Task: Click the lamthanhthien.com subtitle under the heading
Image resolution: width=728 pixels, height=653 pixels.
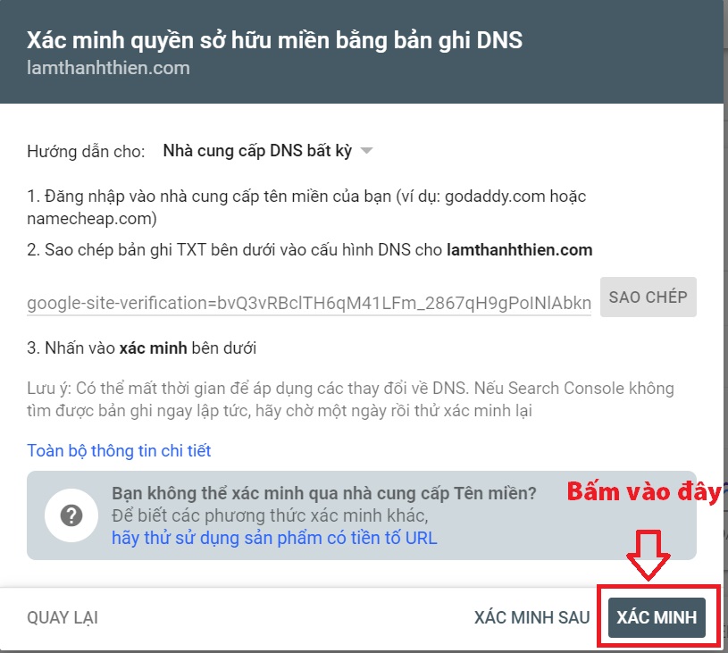Action: coord(107,66)
